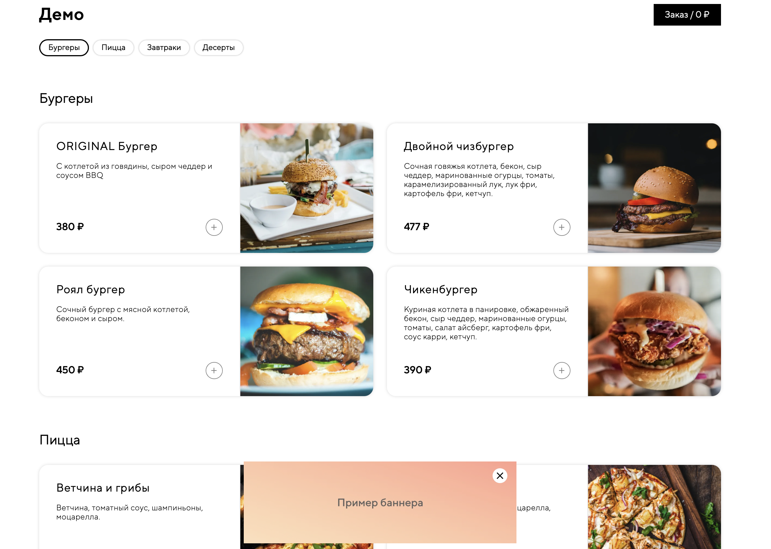This screenshot has height=549, width=771.
Task: Open the Заказ / 0 ₽ cart
Action: click(687, 14)
